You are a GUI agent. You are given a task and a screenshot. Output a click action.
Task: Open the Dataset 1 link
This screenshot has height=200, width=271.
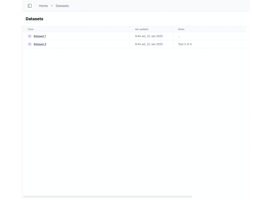coord(40,36)
